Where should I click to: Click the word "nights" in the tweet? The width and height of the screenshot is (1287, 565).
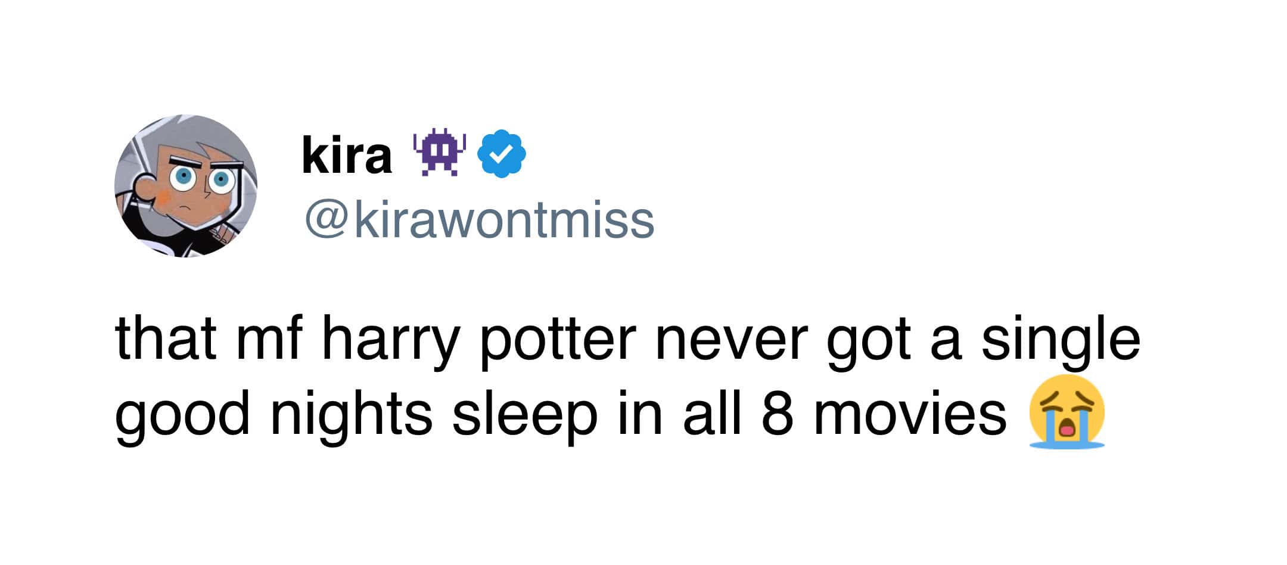tap(351, 415)
